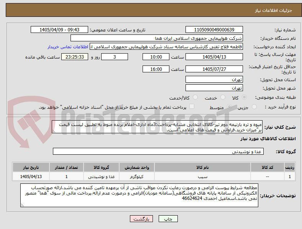302x229 pixels.
Task: Click the شماره نیاز number field
Action: tap(214, 29)
